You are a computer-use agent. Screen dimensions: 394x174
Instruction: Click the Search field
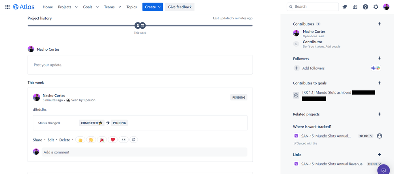(313, 7)
